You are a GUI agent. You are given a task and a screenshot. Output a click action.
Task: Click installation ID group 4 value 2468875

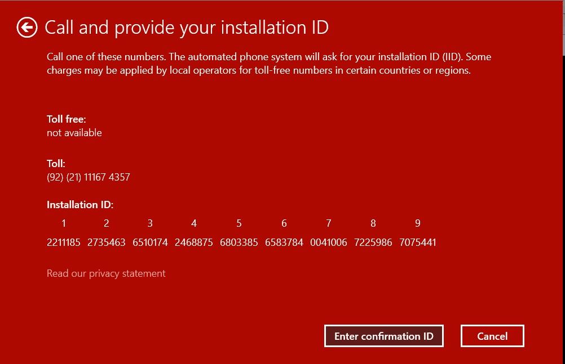(193, 242)
